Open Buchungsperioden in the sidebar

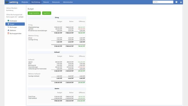pyautogui.click(x=15, y=34)
